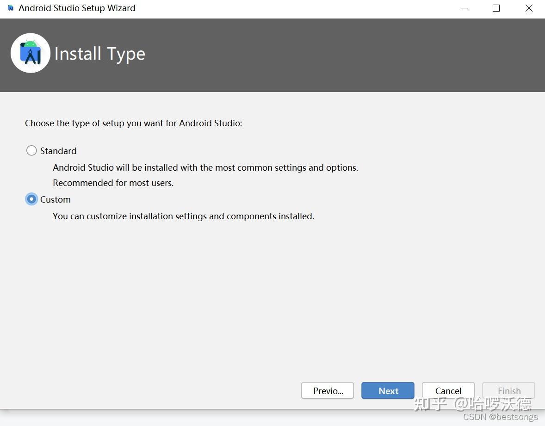
Task: Click the Custom install description text
Action: [184, 216]
